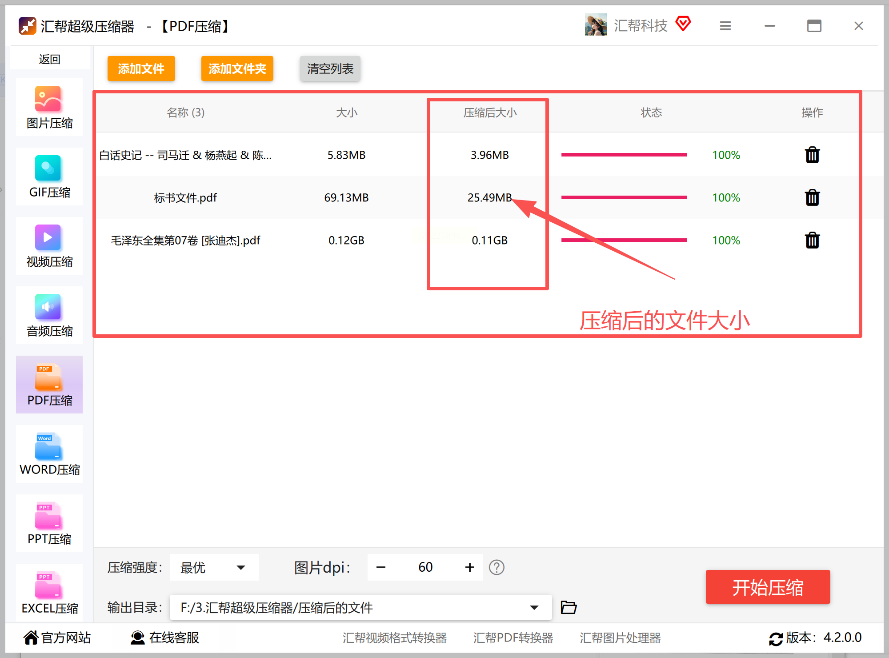Viewport: 889px width, 658px height.
Task: Decrease 图片dpi with minus button
Action: [x=381, y=567]
